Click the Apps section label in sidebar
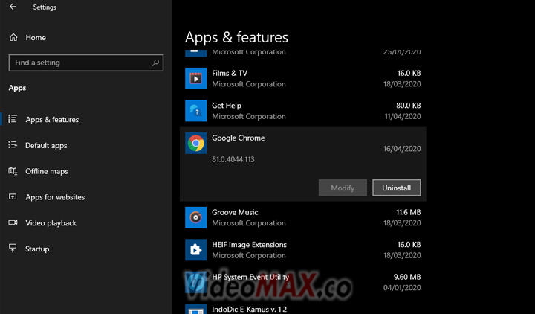Screen dimensions: 535x314 point(17,88)
